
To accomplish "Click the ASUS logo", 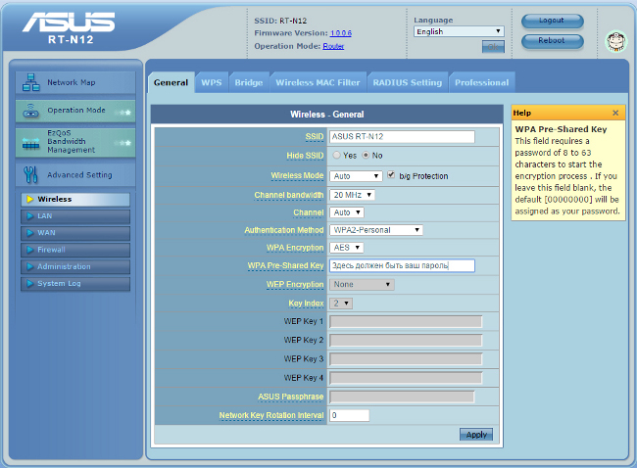I will coord(69,22).
